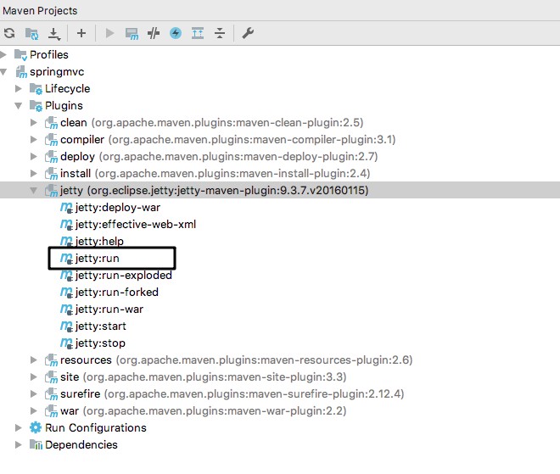
Task: Click the clean plugin icon
Action: (x=51, y=123)
